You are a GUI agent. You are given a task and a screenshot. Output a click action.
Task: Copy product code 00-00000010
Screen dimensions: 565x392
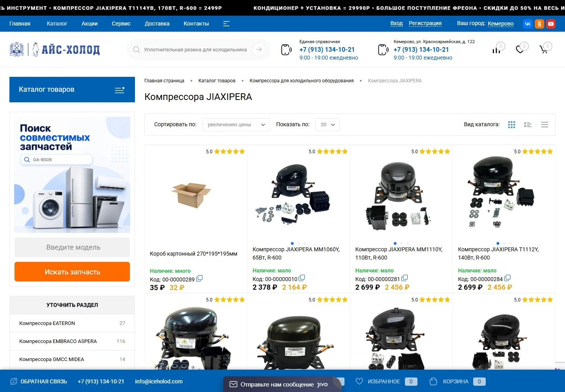(x=302, y=278)
